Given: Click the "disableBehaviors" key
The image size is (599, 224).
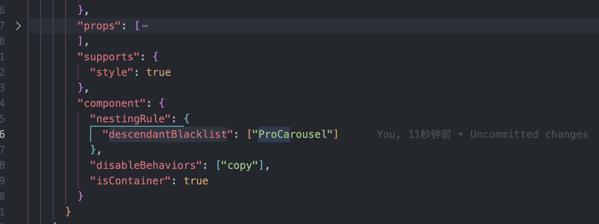Looking at the screenshot, I should point(145,165).
